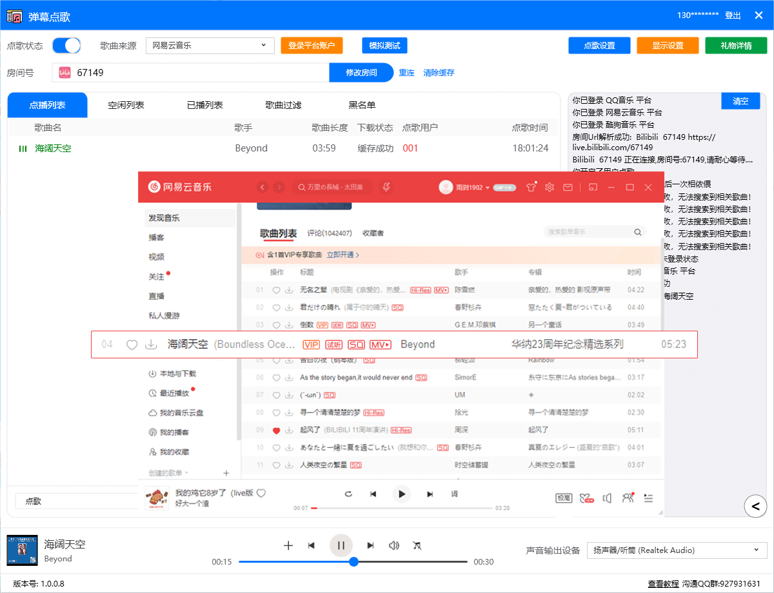Click previous track in bottom player bar
This screenshot has height=593, width=774.
pos(312,545)
